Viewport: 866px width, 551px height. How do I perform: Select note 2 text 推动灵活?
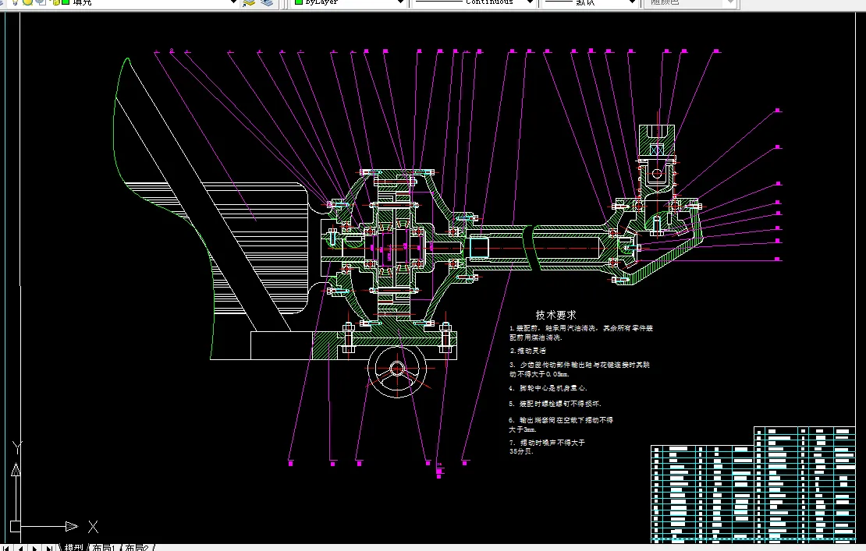pyautogui.click(x=528, y=351)
